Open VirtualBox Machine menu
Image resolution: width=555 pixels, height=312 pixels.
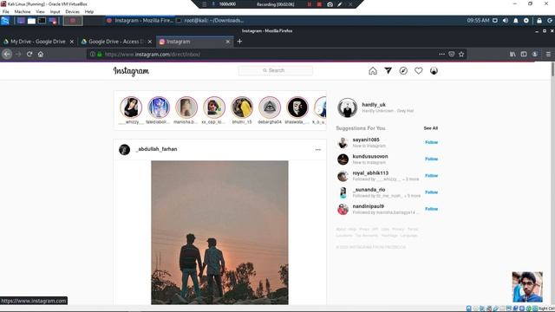click(x=23, y=11)
